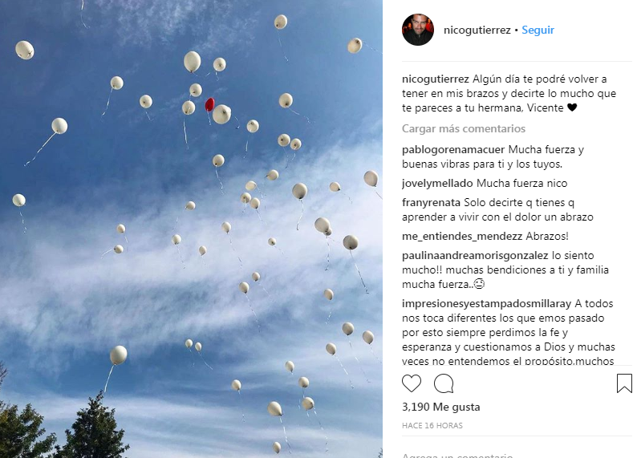Open the HACE 16 HORAS timestamp
637x458 pixels.
click(432, 426)
